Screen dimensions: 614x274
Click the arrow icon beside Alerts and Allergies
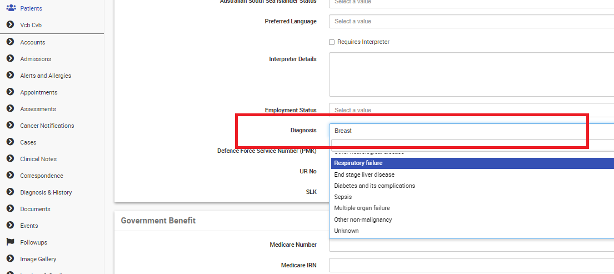coord(11,75)
